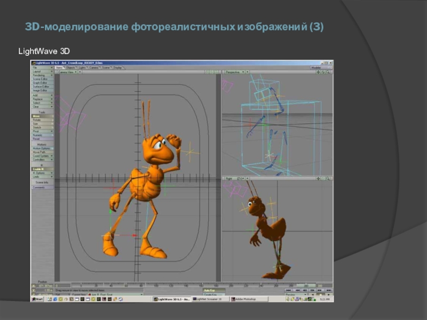Image resolution: width=427 pixels, height=320 pixels.
Task: Step forward one frame in playback controls
Action: pos(312,290)
